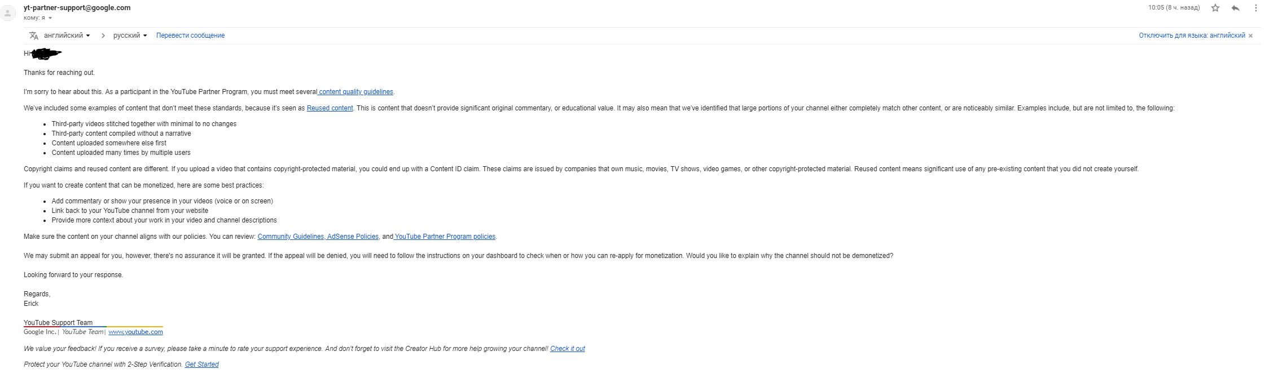
Task: Click the translate icon in the translation bar
Action: [34, 35]
